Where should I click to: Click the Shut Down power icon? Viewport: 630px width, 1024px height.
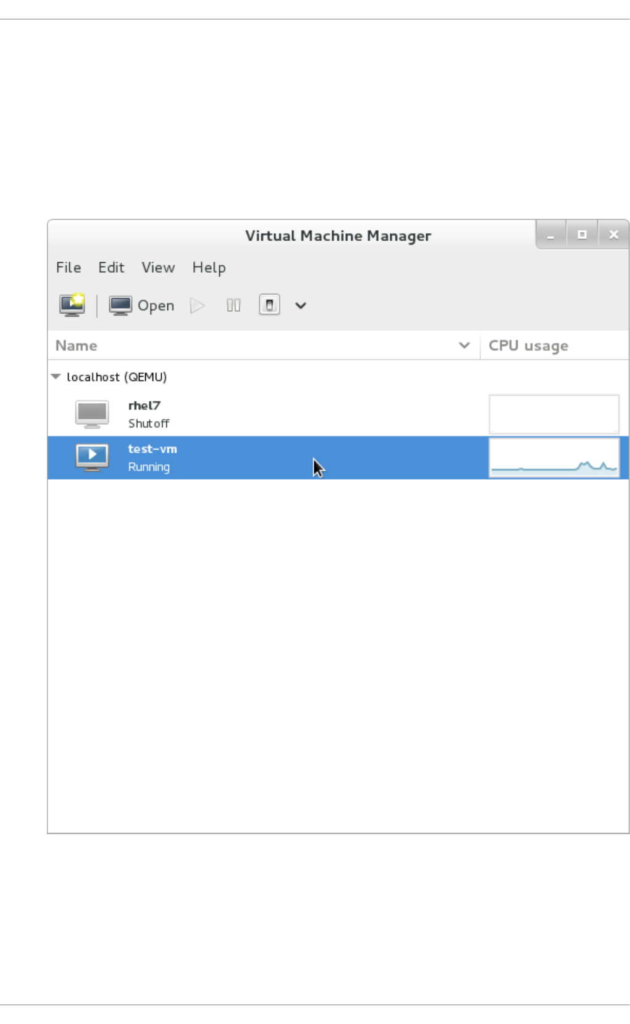(269, 305)
